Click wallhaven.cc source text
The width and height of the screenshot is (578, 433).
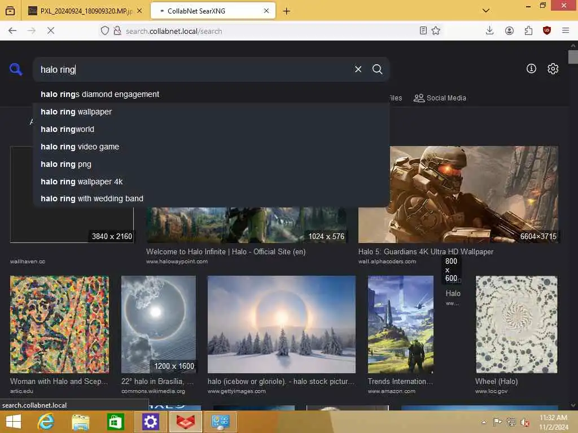coord(28,262)
